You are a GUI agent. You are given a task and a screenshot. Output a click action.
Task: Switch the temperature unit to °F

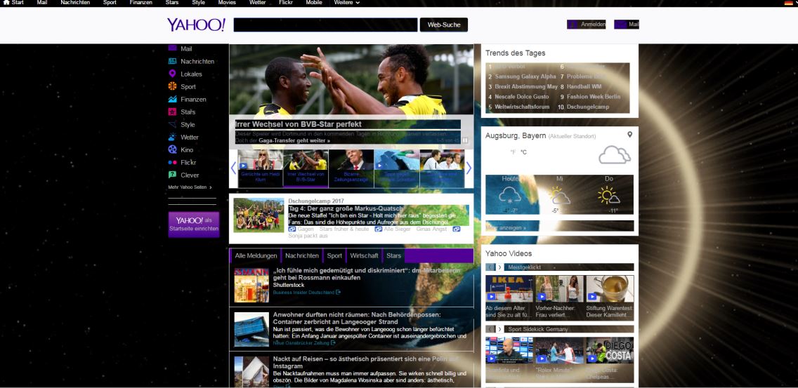[513, 152]
